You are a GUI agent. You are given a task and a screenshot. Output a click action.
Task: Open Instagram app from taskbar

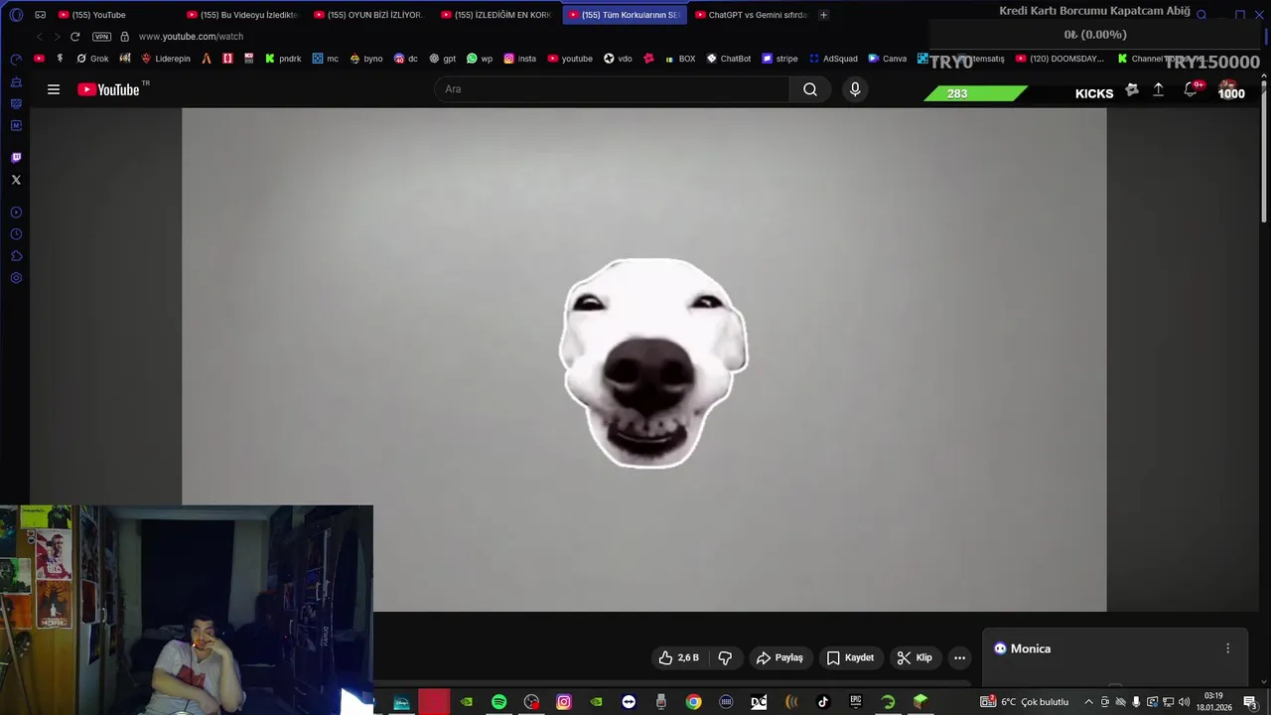coord(564,702)
